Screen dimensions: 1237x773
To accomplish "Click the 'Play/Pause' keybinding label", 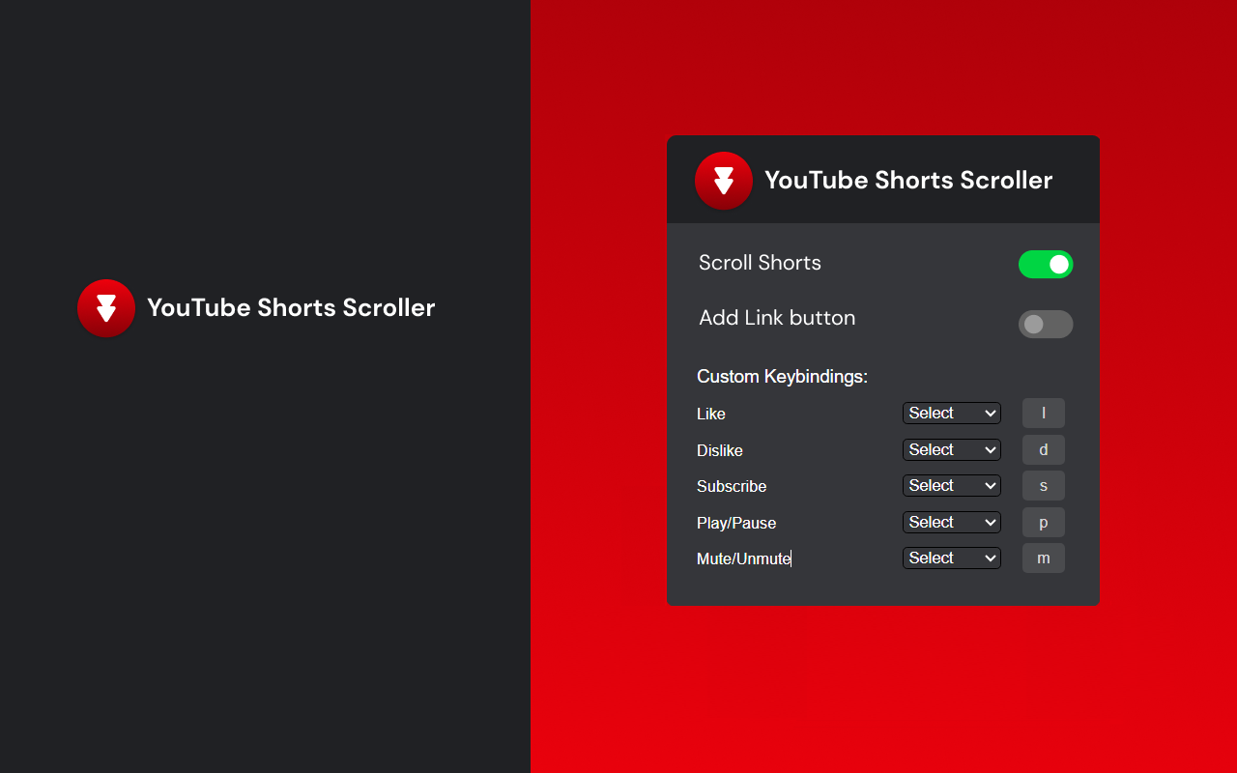I will click(736, 523).
